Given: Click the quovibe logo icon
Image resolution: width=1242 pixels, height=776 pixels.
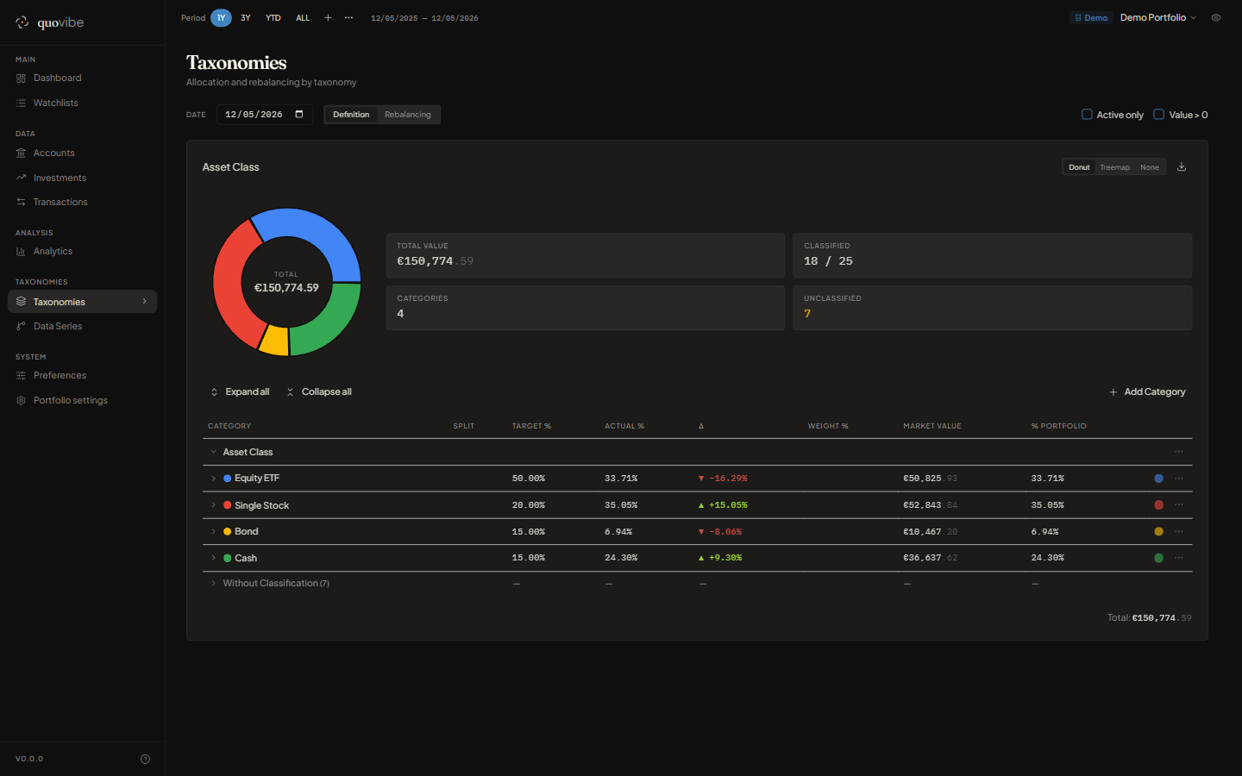Looking at the screenshot, I should coord(22,22).
